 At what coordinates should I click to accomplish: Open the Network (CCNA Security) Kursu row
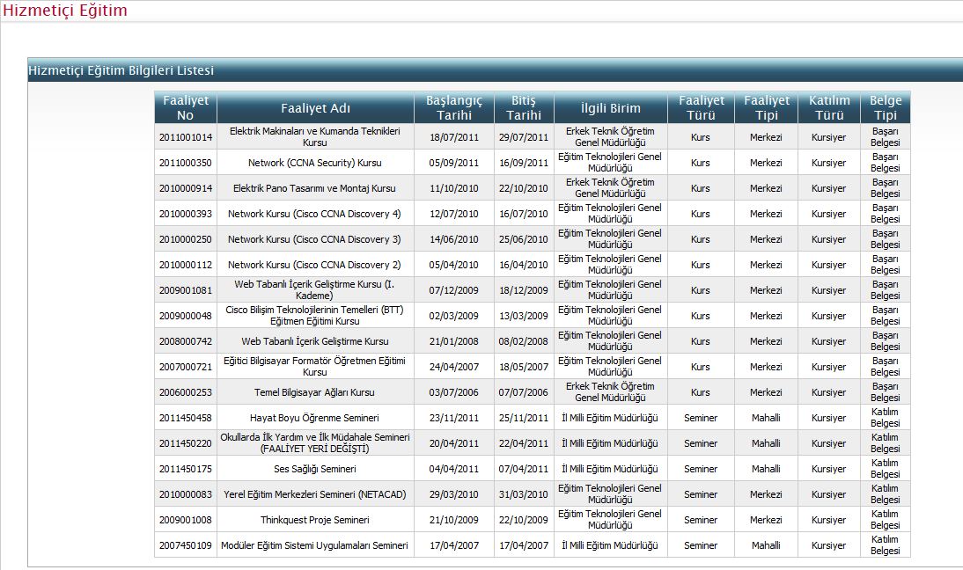coord(314,163)
